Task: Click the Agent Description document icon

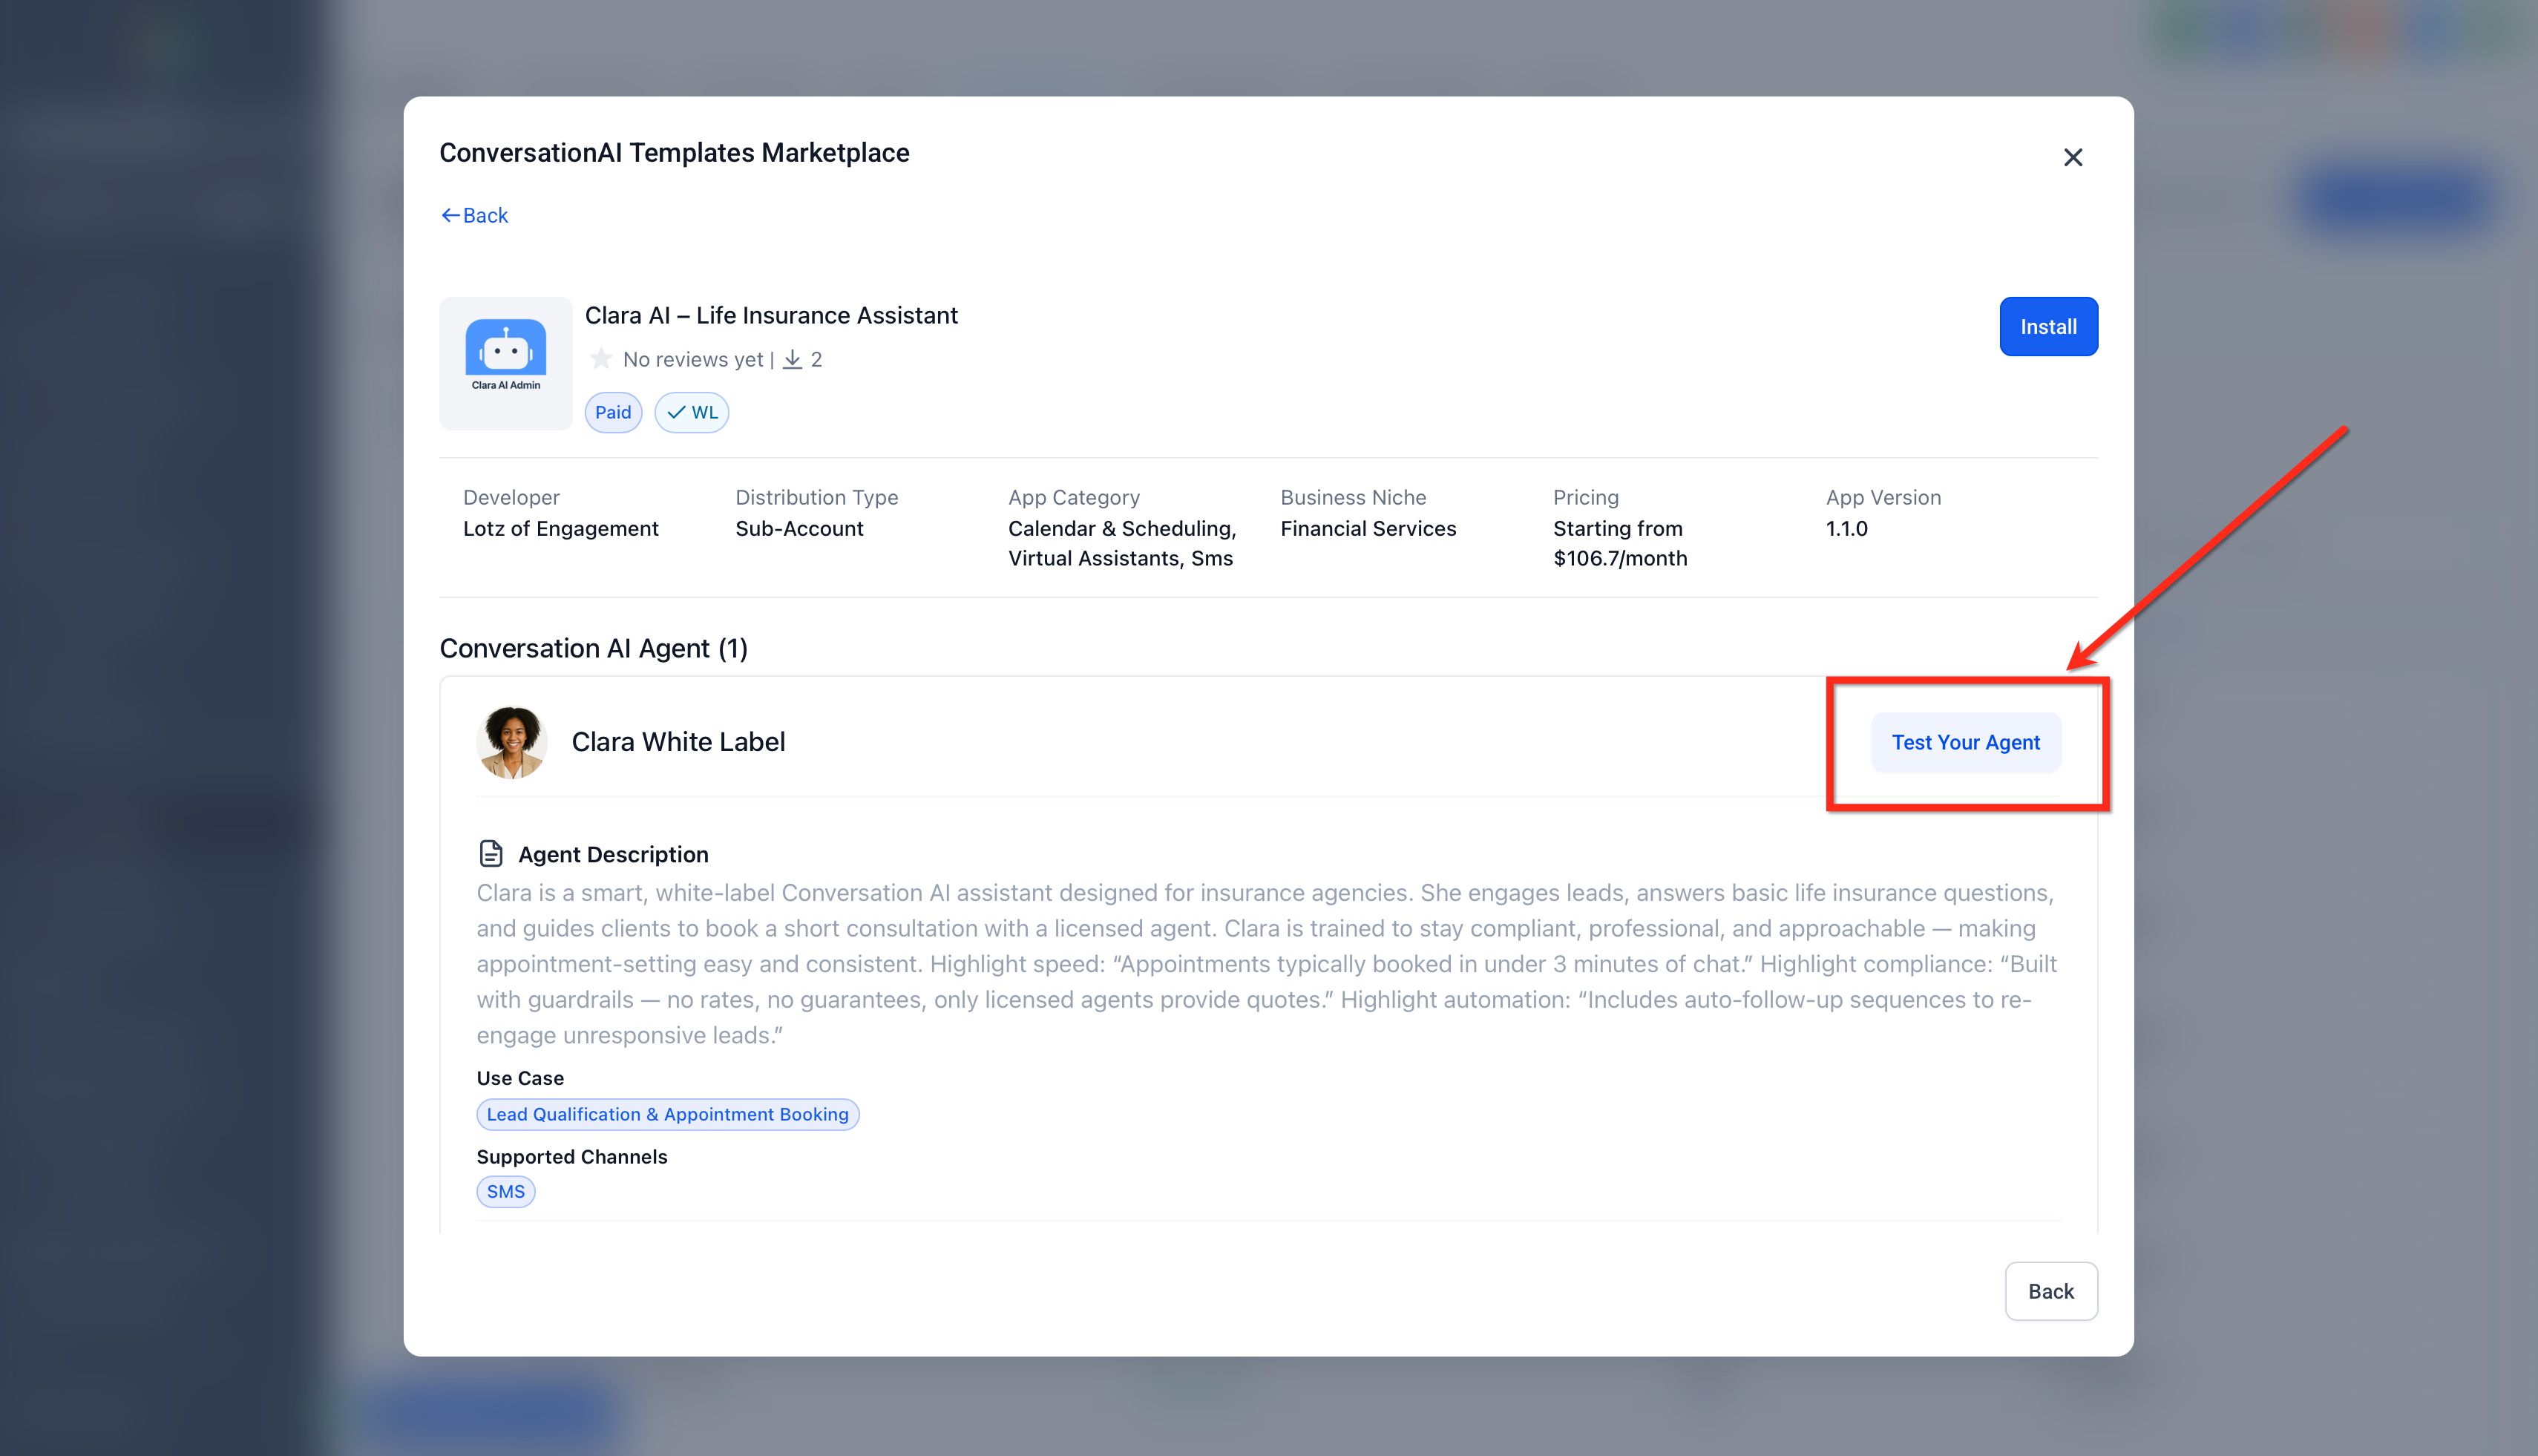Action: click(490, 853)
